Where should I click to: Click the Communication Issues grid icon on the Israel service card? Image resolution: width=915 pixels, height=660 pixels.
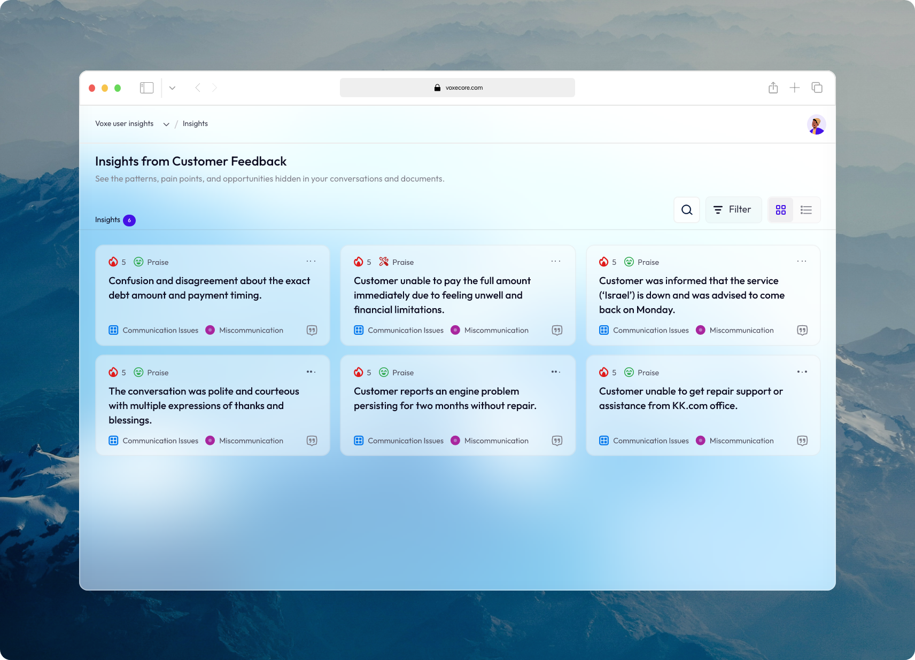click(603, 330)
